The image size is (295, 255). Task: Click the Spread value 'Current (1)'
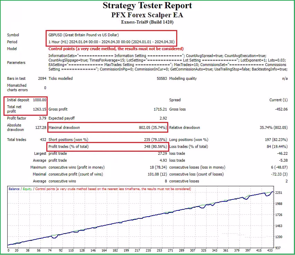coord(278,100)
